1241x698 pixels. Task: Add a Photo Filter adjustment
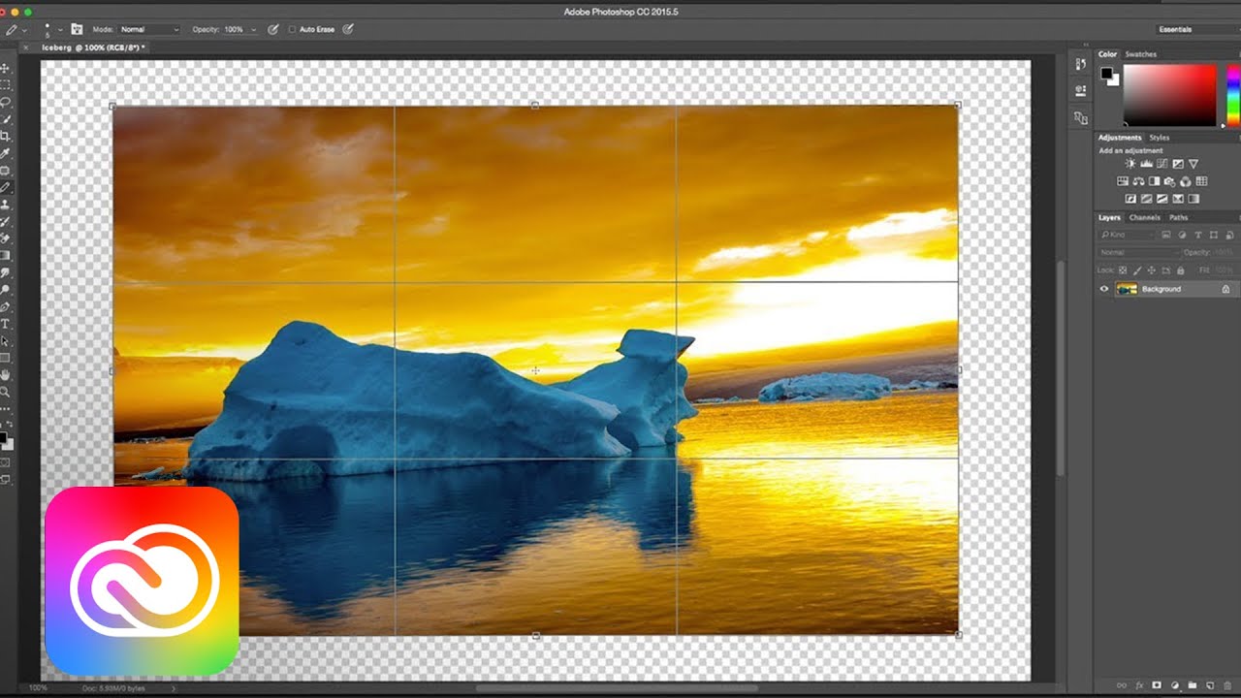[1169, 181]
